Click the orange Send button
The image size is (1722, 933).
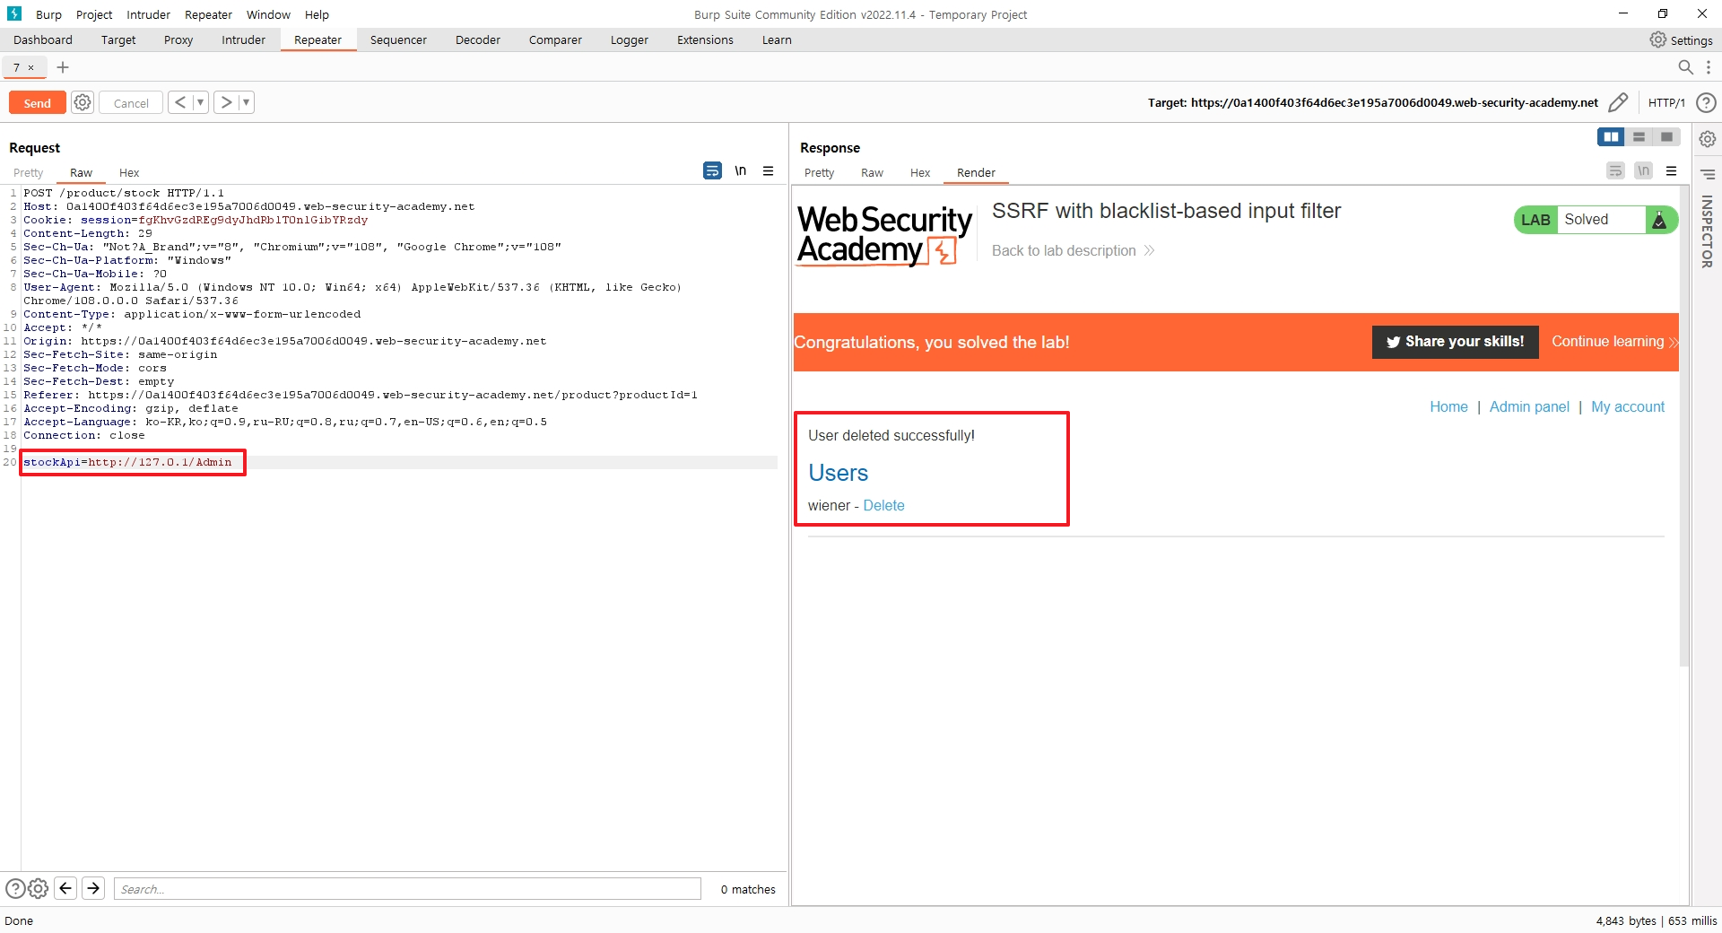click(x=37, y=103)
